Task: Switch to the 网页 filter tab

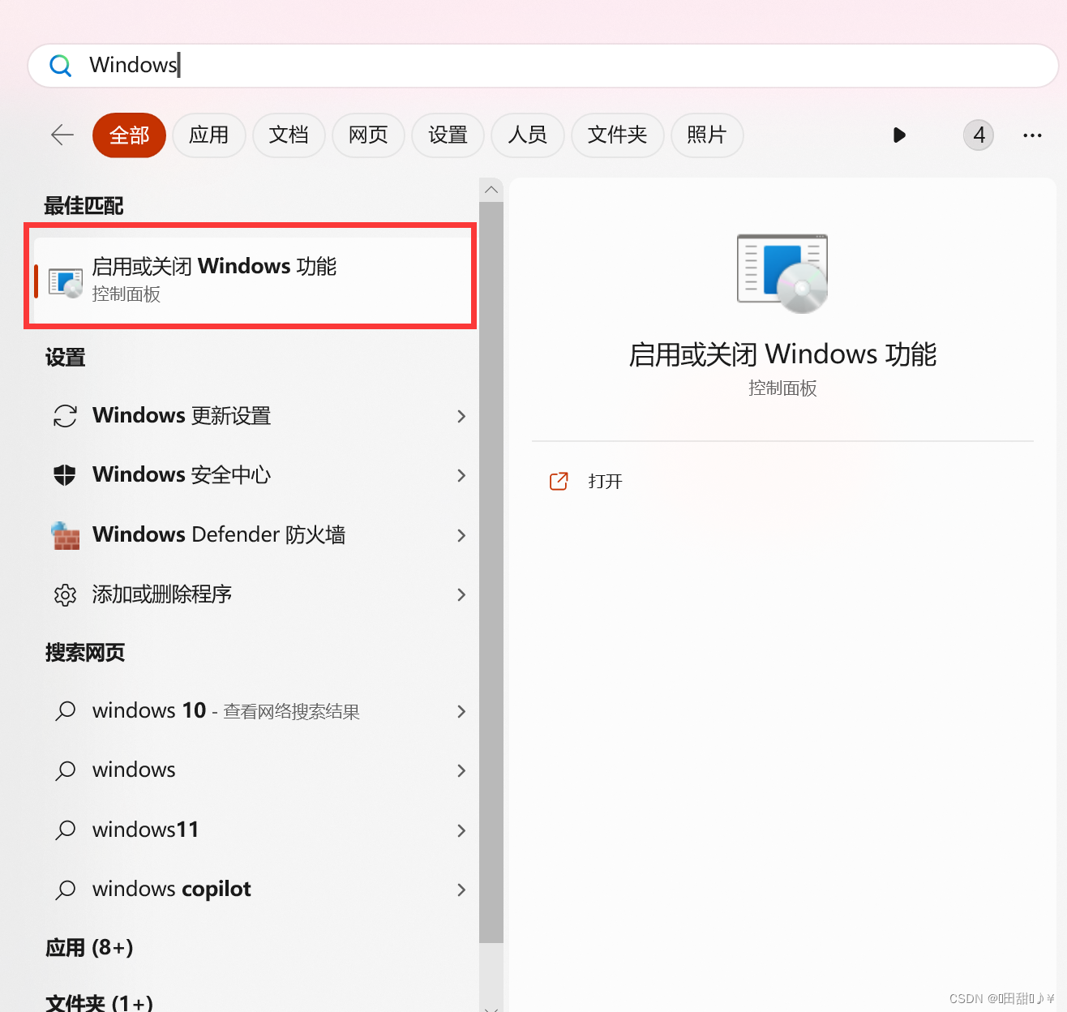Action: [368, 135]
